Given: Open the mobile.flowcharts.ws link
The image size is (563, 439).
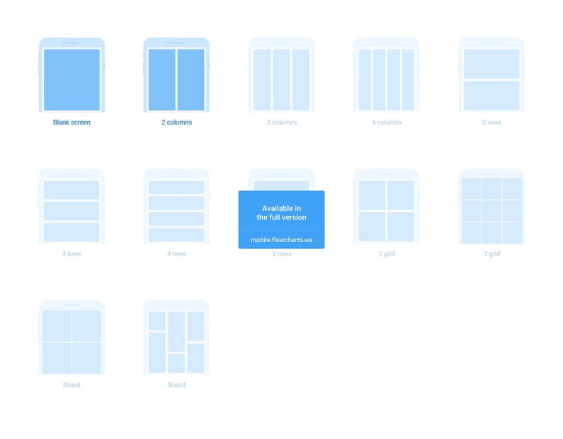Looking at the screenshot, I should [282, 240].
